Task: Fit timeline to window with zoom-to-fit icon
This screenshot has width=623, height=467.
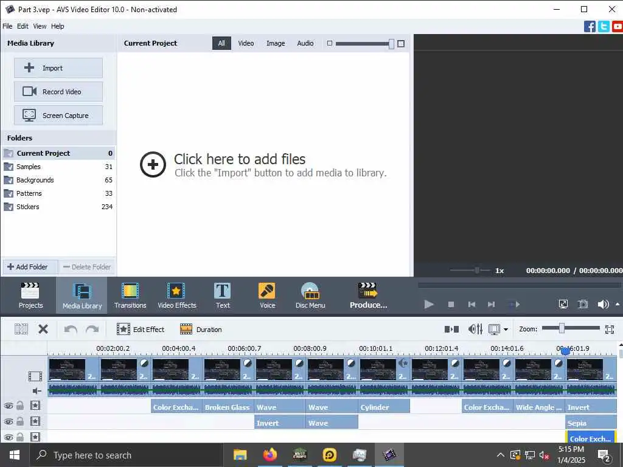Action: (610, 329)
